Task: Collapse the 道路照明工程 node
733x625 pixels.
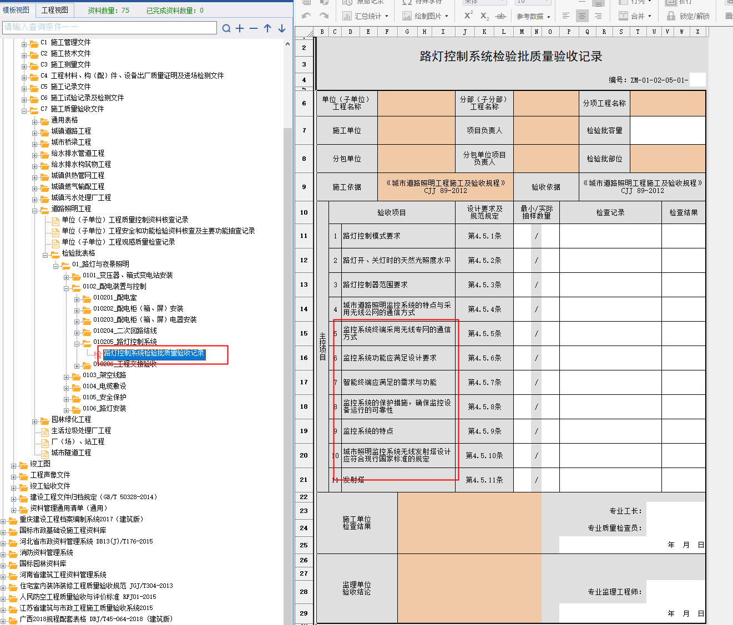Action: (35, 210)
